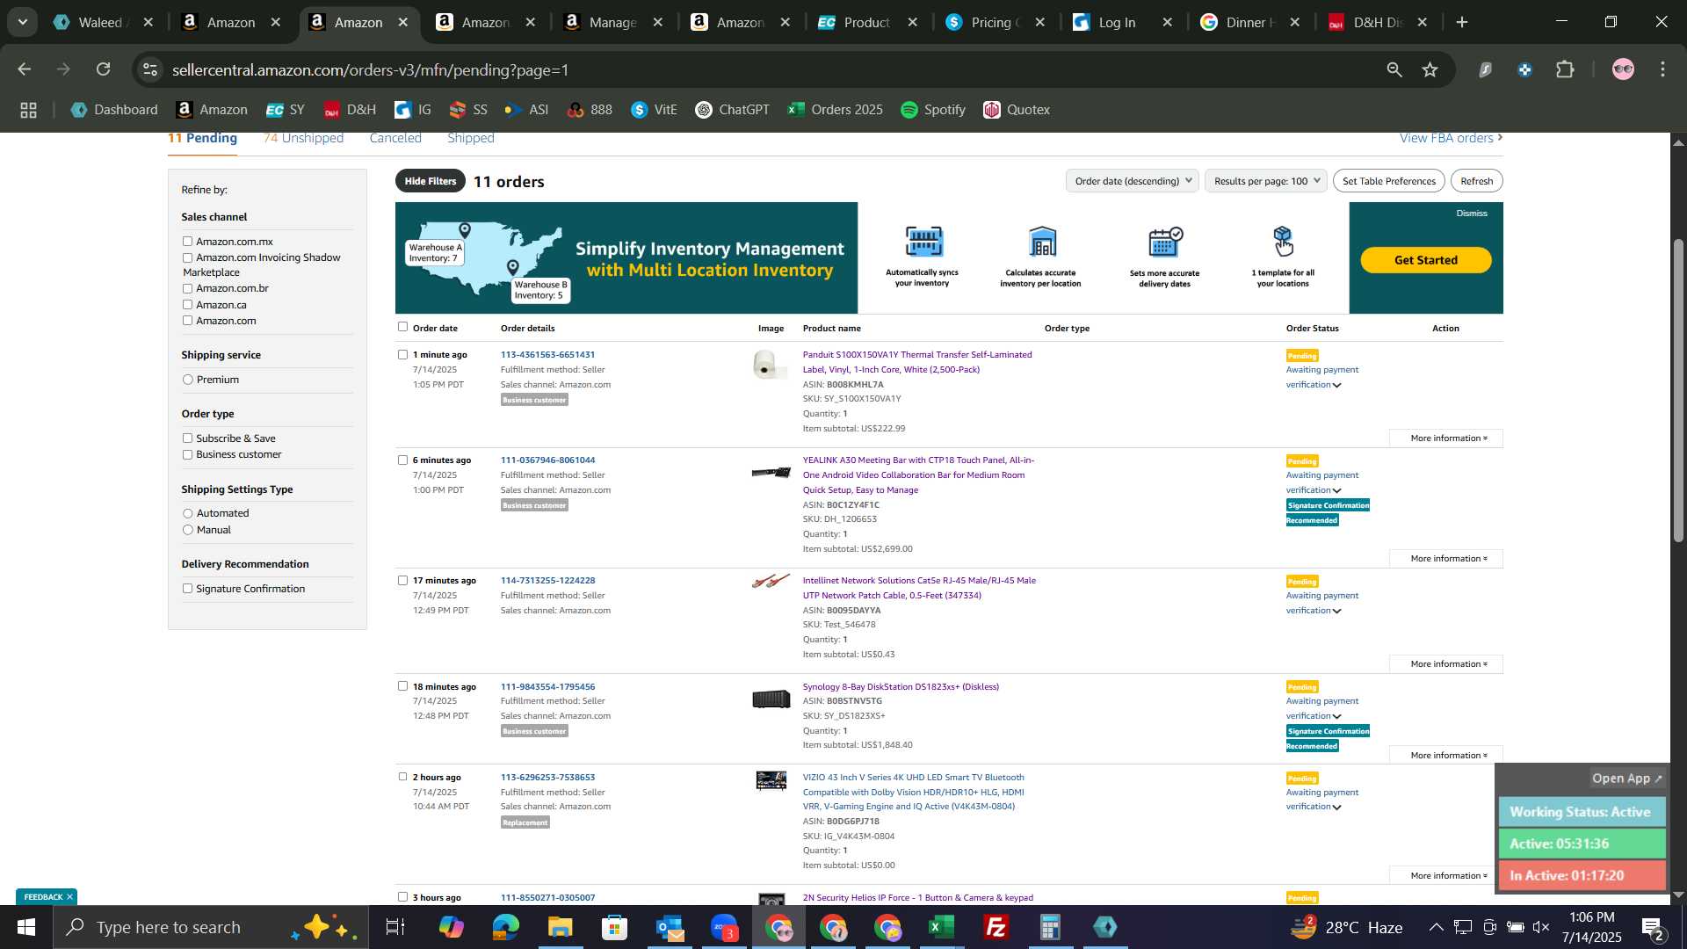Open the Spotify bookmark
1687x949 pixels.
click(x=933, y=110)
